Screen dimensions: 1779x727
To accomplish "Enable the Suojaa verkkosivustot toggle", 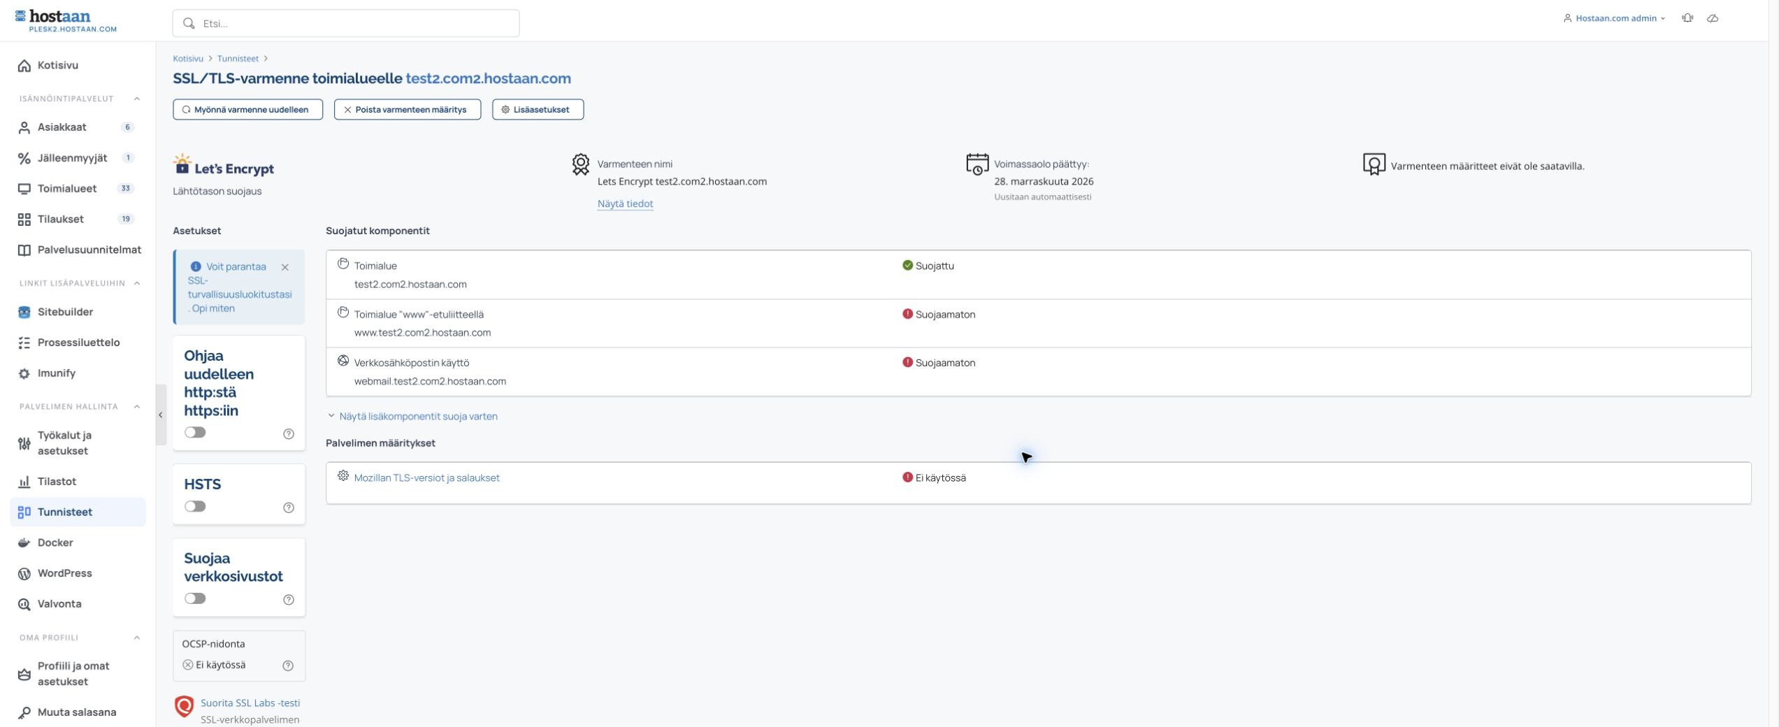I will point(195,598).
